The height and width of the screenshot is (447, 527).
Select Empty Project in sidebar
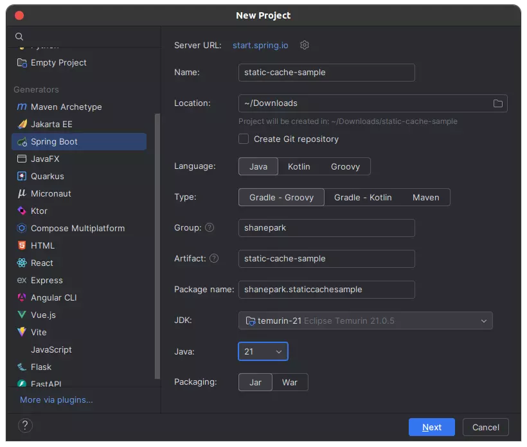[x=79, y=62]
